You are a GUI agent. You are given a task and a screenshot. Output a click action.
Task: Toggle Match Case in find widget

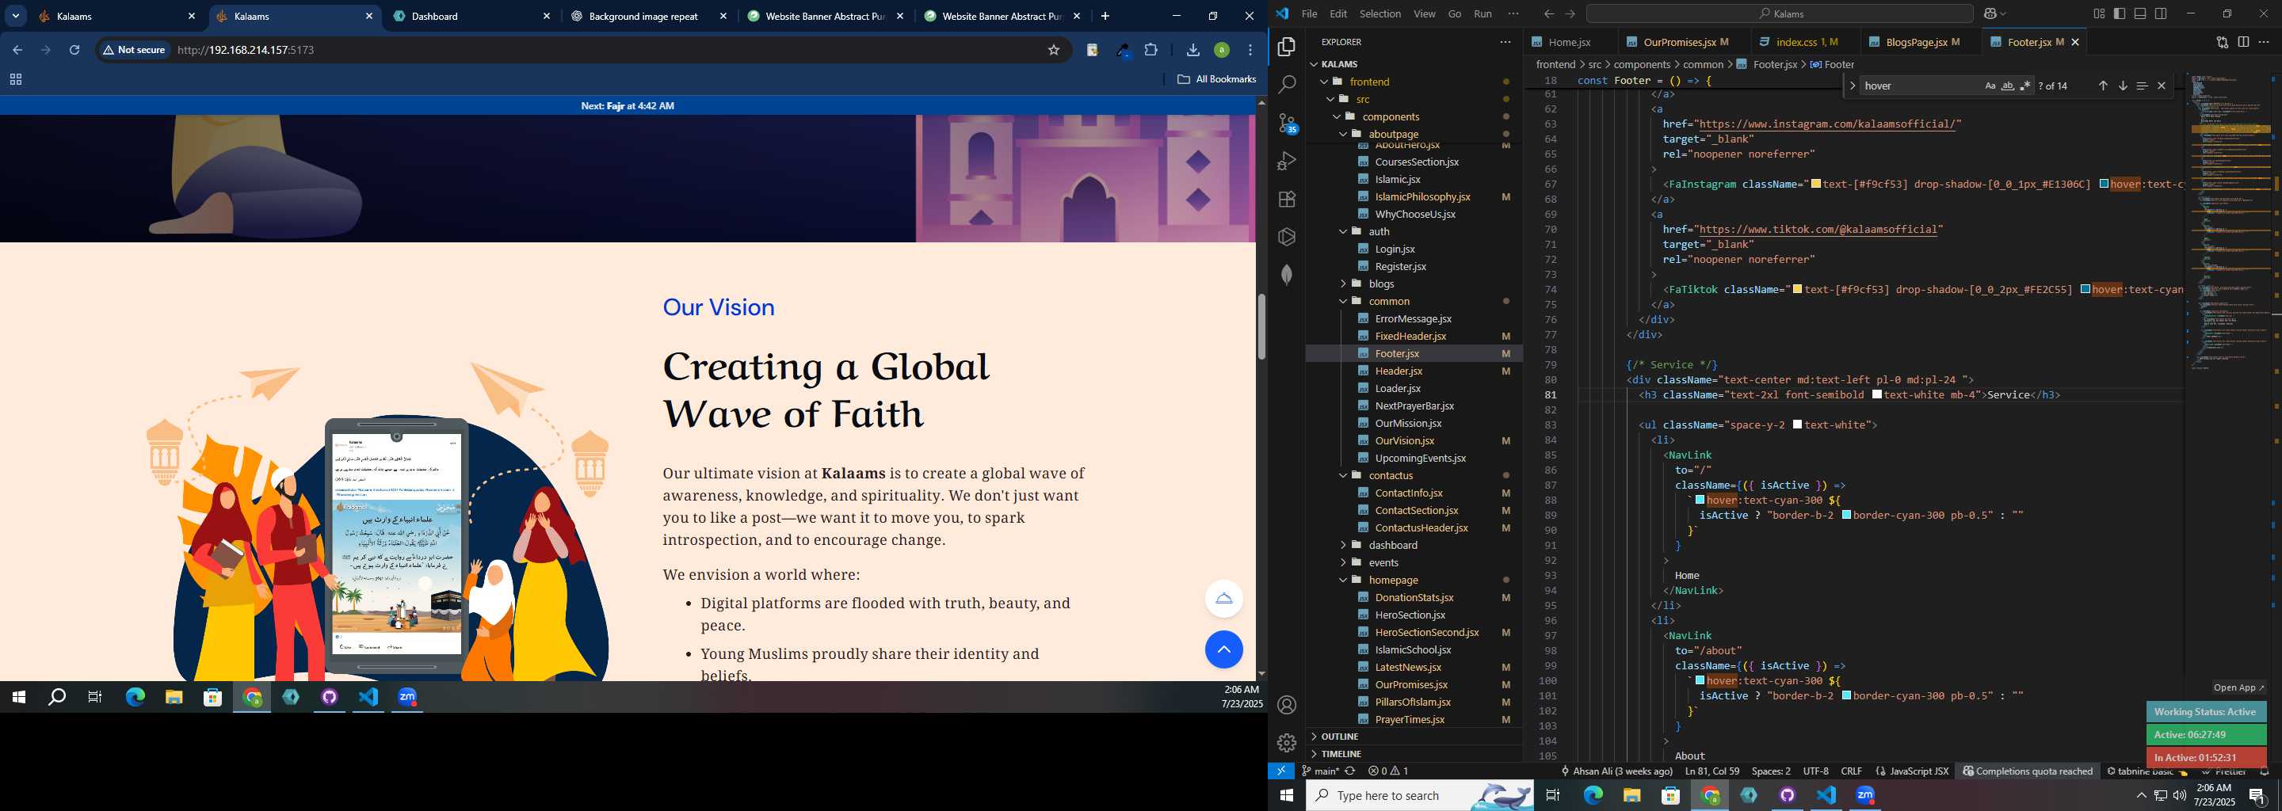point(1990,86)
